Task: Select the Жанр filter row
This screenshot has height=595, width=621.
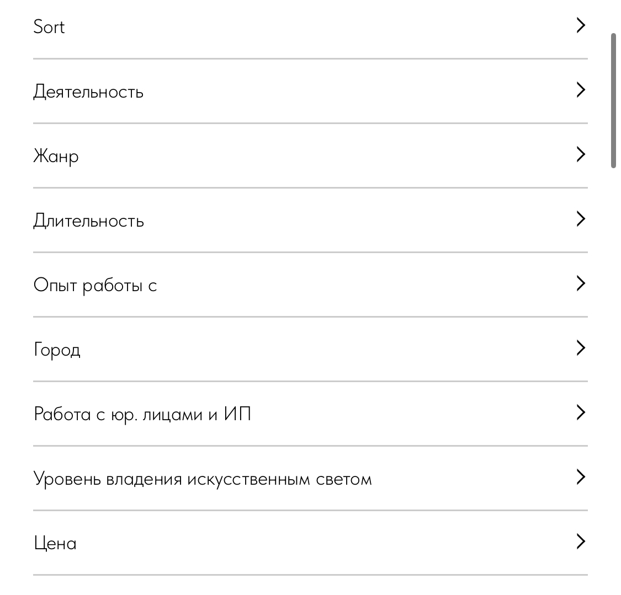Action: tap(310, 156)
